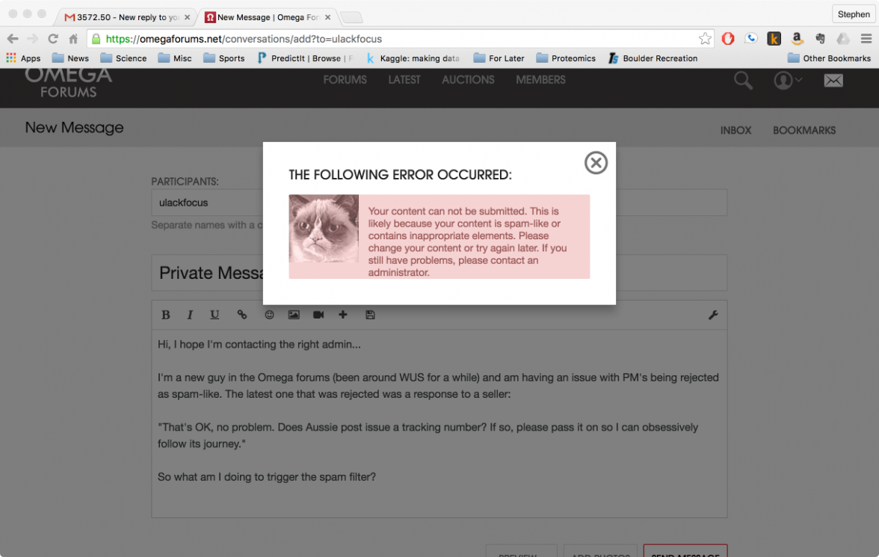This screenshot has height=557, width=879.
Task: Toggle bold formatting in message editor
Action: click(x=166, y=315)
